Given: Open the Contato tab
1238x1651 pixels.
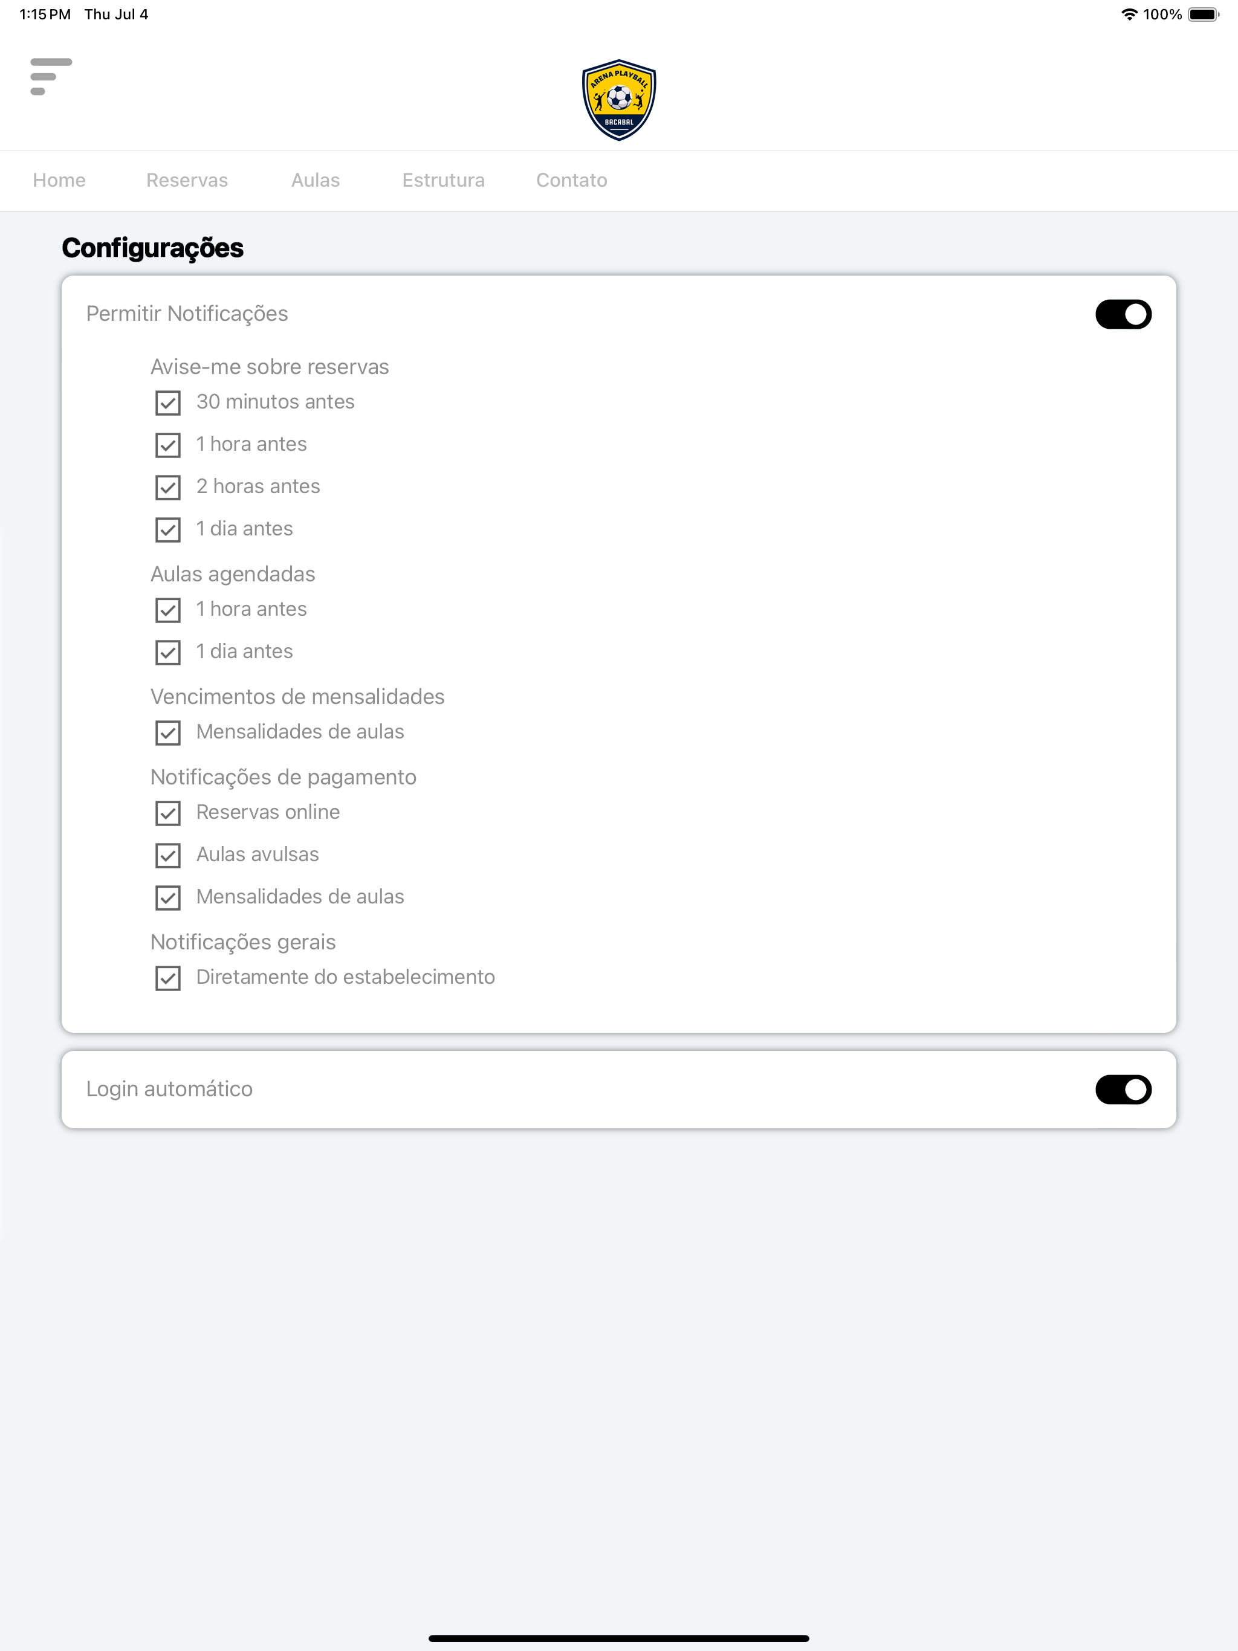Looking at the screenshot, I should coord(571,181).
